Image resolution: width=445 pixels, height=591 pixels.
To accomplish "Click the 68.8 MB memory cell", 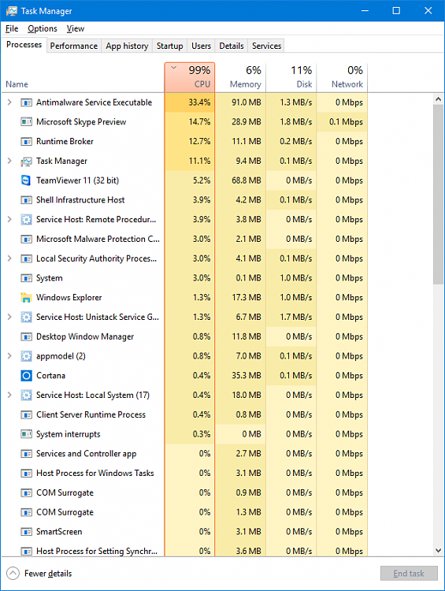I will pos(240,180).
